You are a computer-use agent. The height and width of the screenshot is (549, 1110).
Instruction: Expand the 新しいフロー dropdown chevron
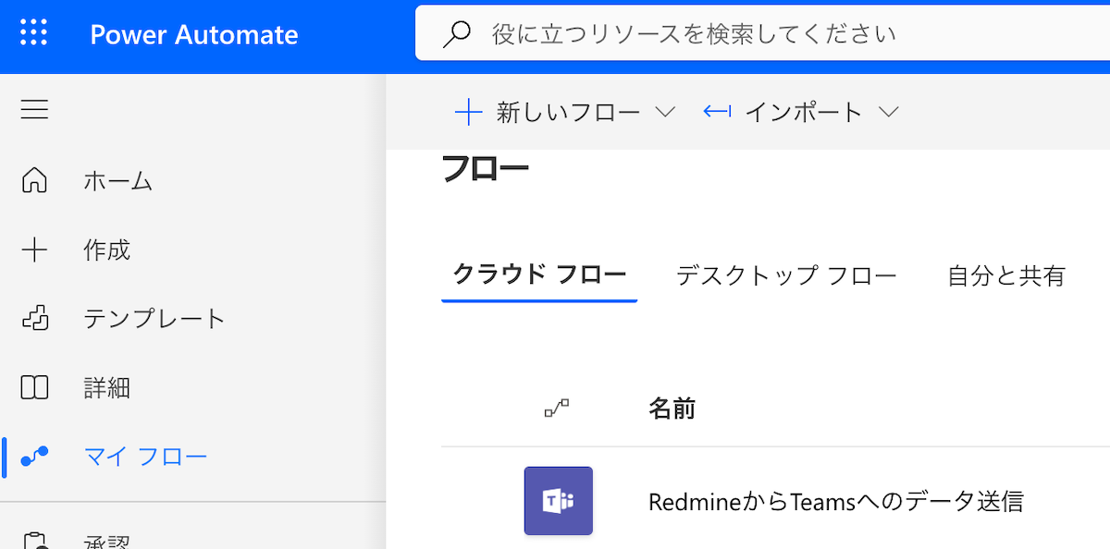(x=665, y=112)
